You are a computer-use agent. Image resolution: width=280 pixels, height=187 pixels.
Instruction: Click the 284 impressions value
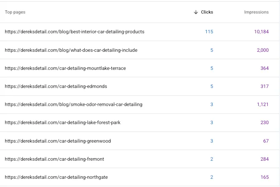tap(264, 159)
